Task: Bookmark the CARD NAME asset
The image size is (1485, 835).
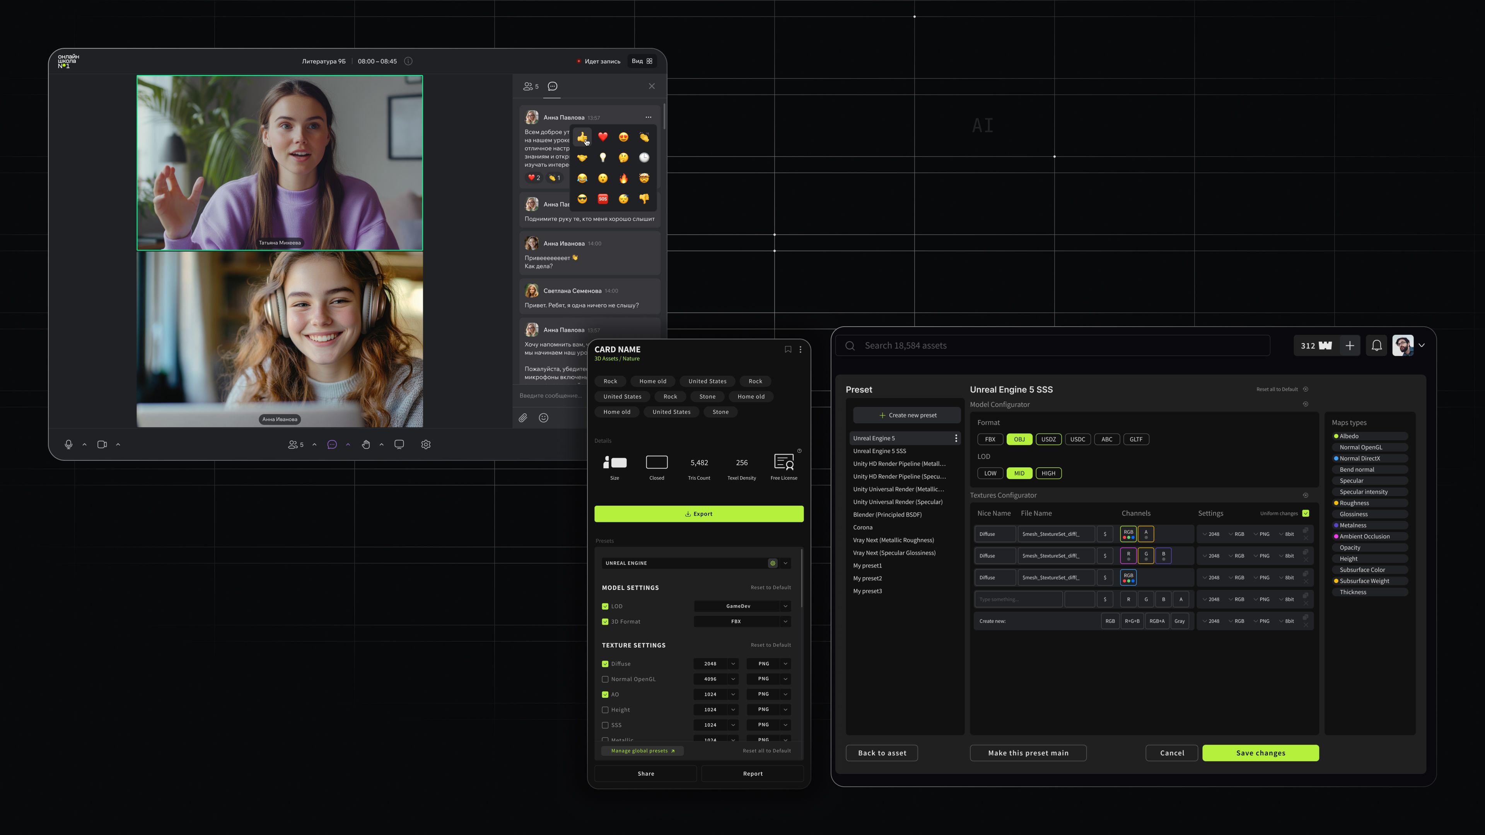Action: pos(787,349)
